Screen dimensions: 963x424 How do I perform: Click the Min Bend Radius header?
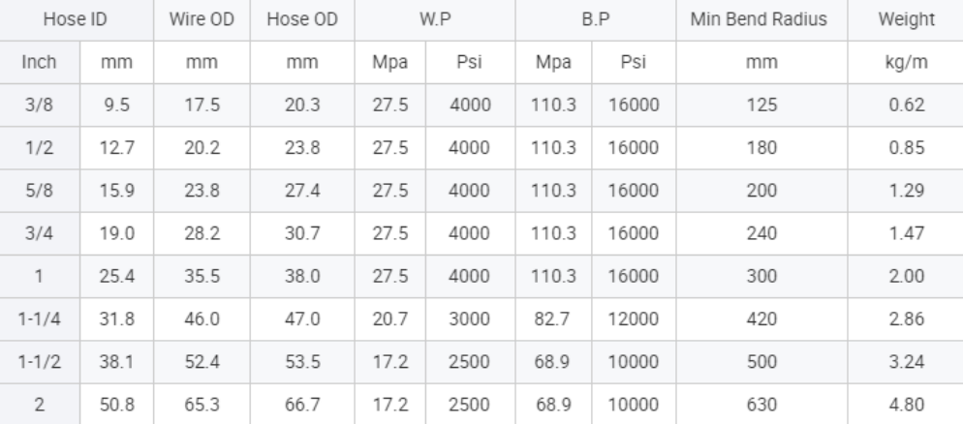(761, 19)
